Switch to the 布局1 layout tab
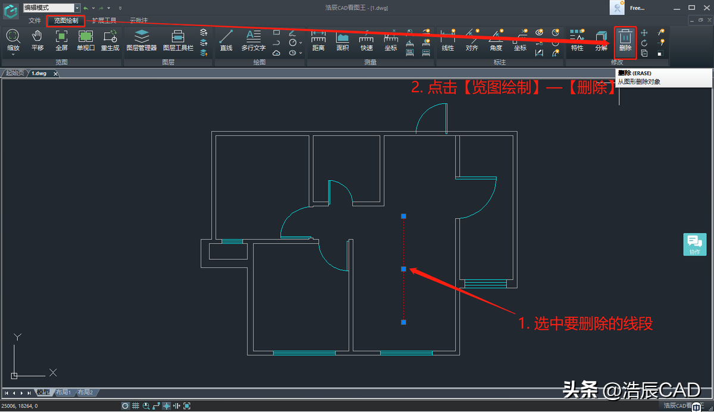714x412 pixels. pyautogui.click(x=62, y=392)
